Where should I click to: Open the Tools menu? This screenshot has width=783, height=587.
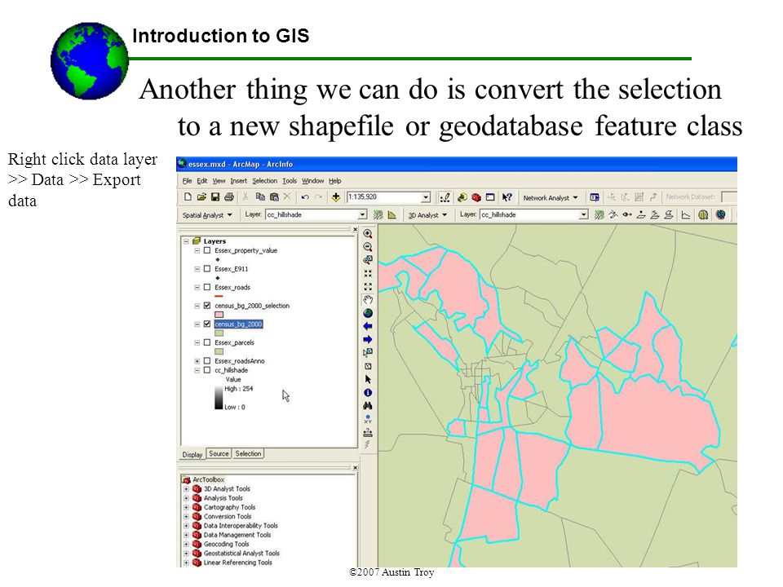point(290,181)
